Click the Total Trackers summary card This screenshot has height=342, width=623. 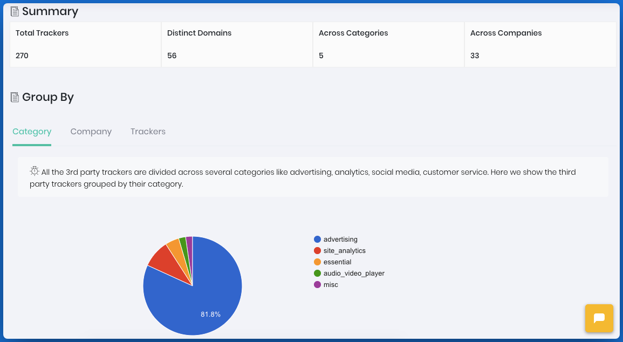coord(85,44)
